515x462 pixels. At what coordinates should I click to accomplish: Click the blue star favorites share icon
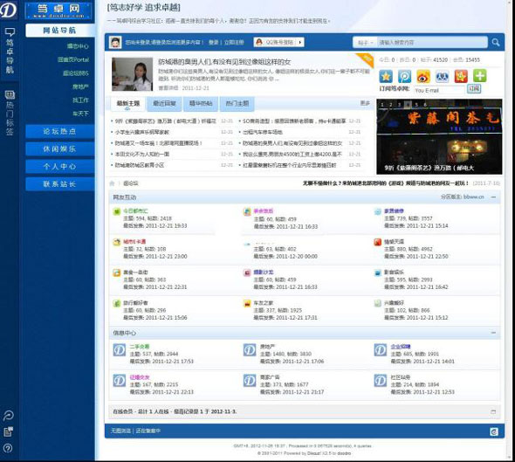point(386,76)
